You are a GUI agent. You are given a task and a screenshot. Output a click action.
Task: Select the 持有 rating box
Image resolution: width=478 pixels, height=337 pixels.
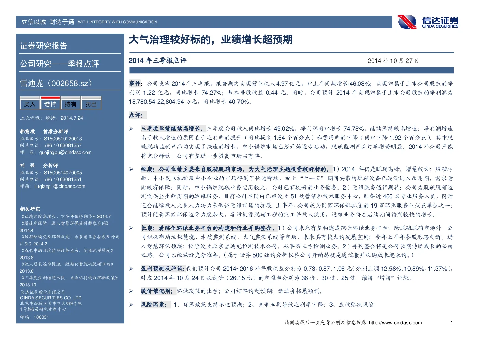[x=71, y=104]
